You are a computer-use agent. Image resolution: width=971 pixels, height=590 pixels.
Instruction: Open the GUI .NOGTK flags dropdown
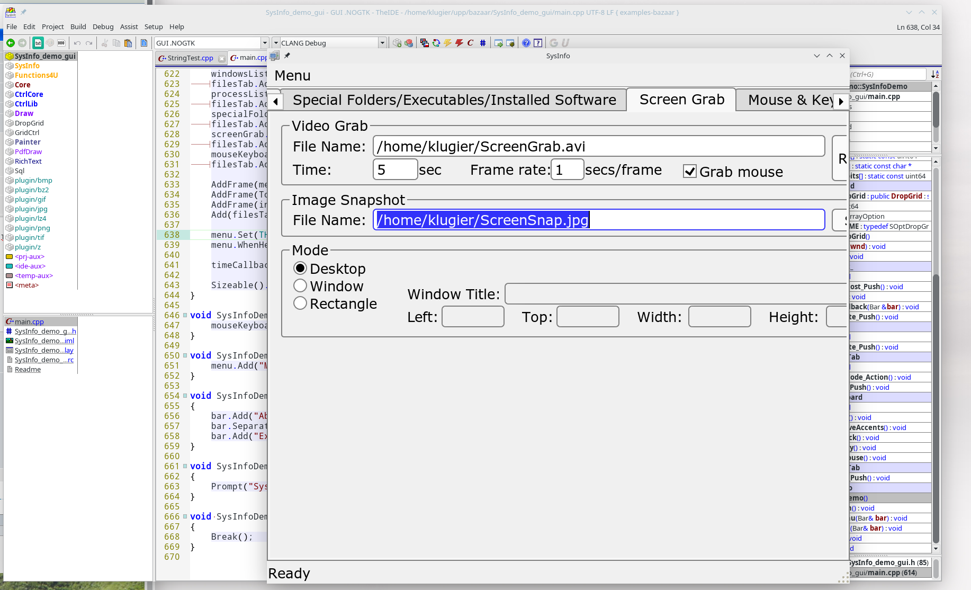coord(265,43)
